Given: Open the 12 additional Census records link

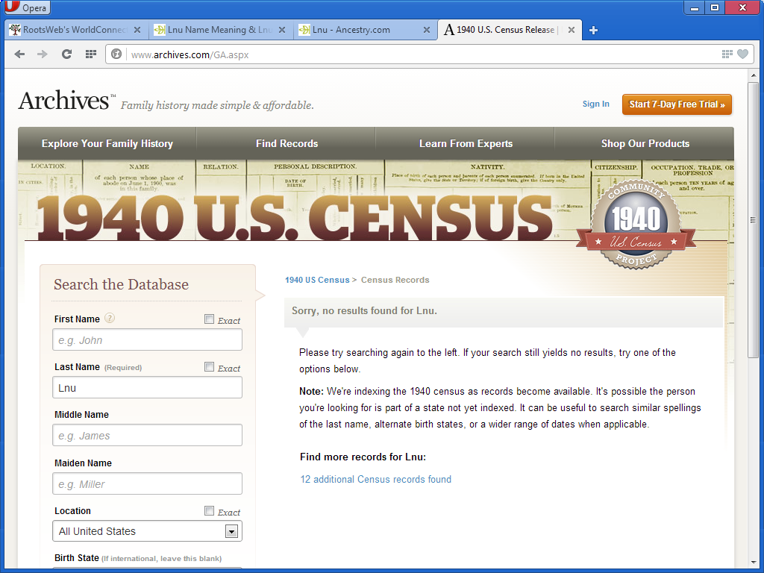Looking at the screenshot, I should 375,479.
